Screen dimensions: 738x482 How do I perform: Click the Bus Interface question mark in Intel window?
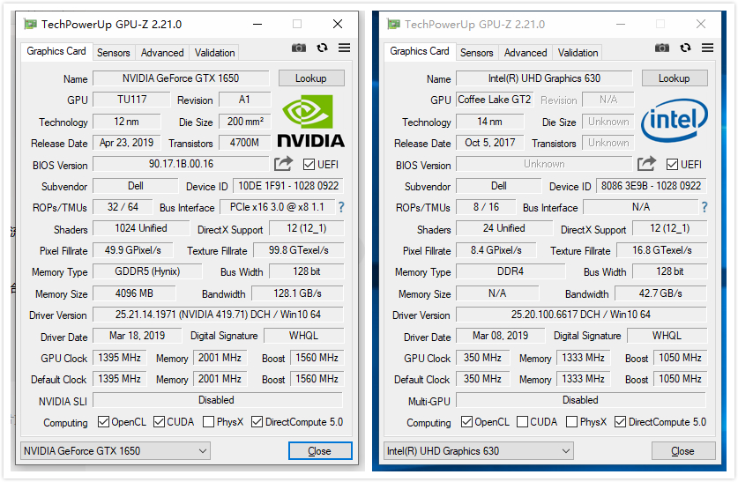[704, 207]
